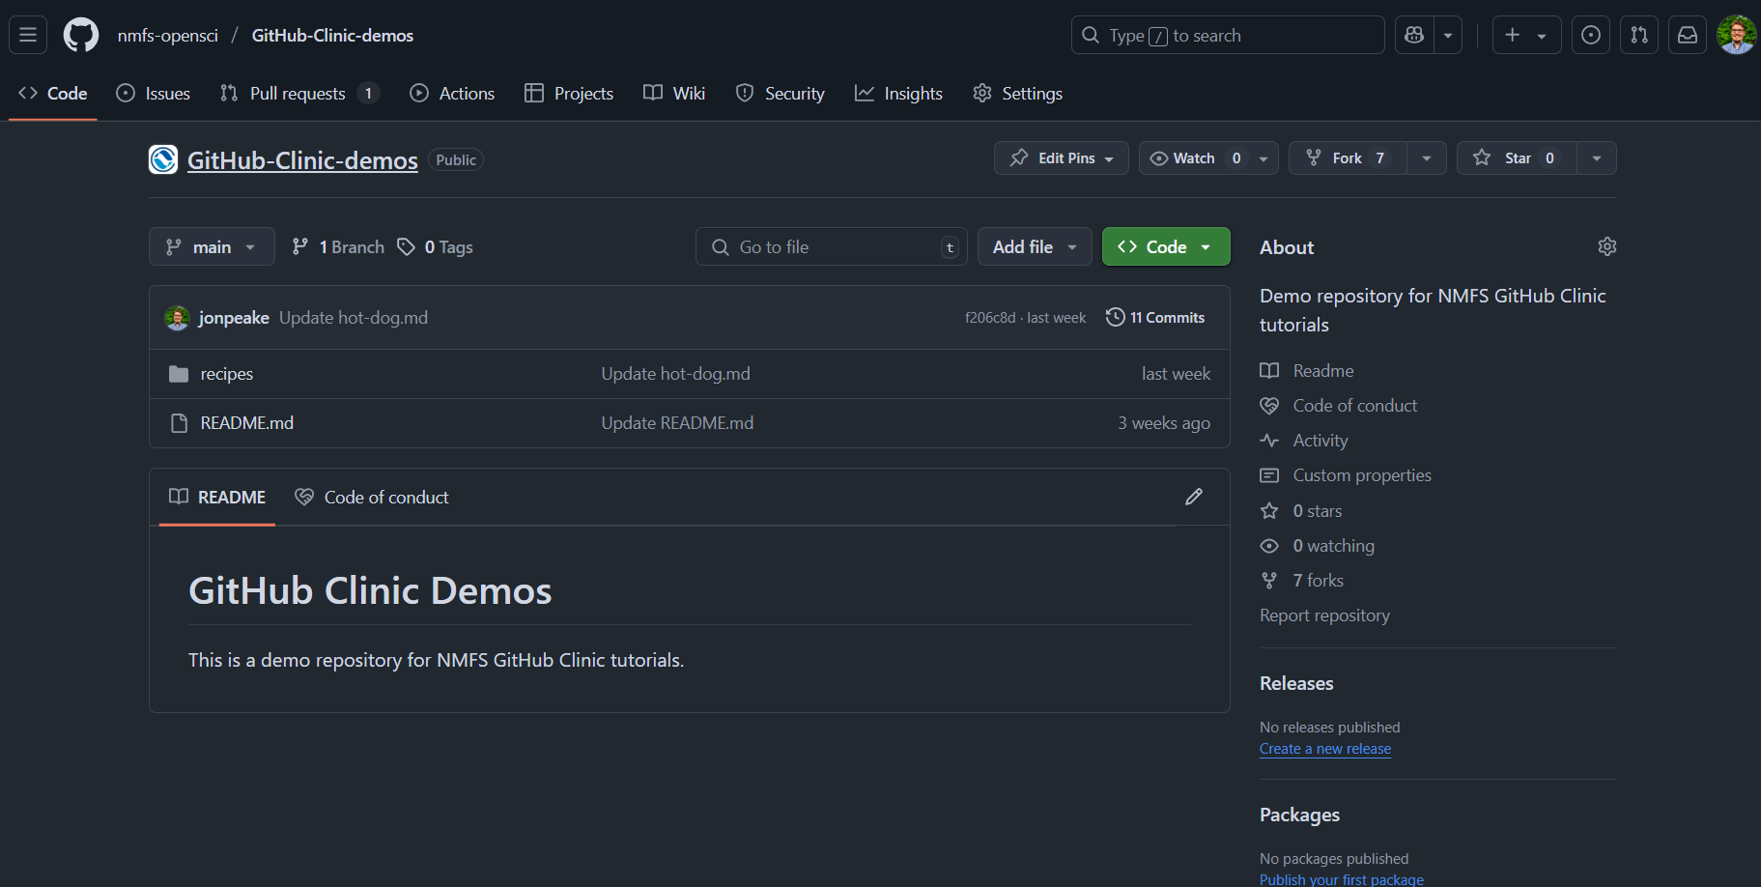The image size is (1761, 887).
Task: View 1 Branch link
Action: pos(338,247)
